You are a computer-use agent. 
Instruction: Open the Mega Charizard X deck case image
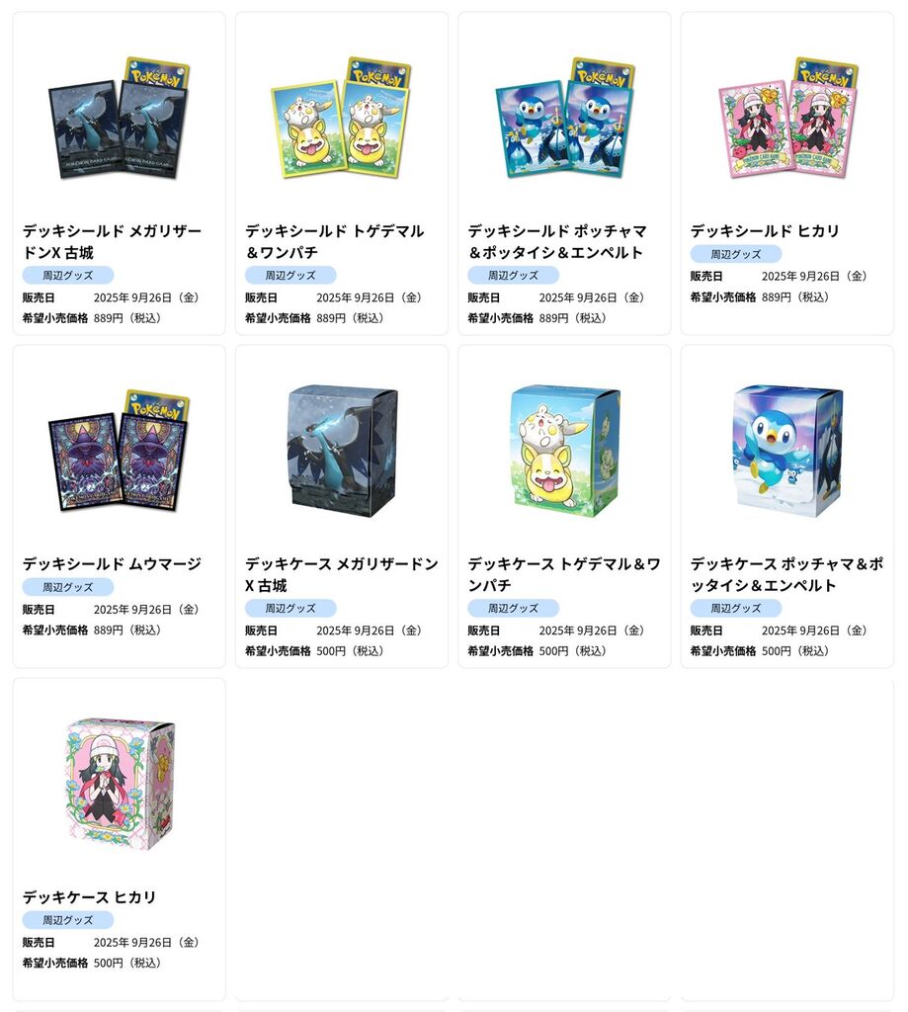point(342,451)
